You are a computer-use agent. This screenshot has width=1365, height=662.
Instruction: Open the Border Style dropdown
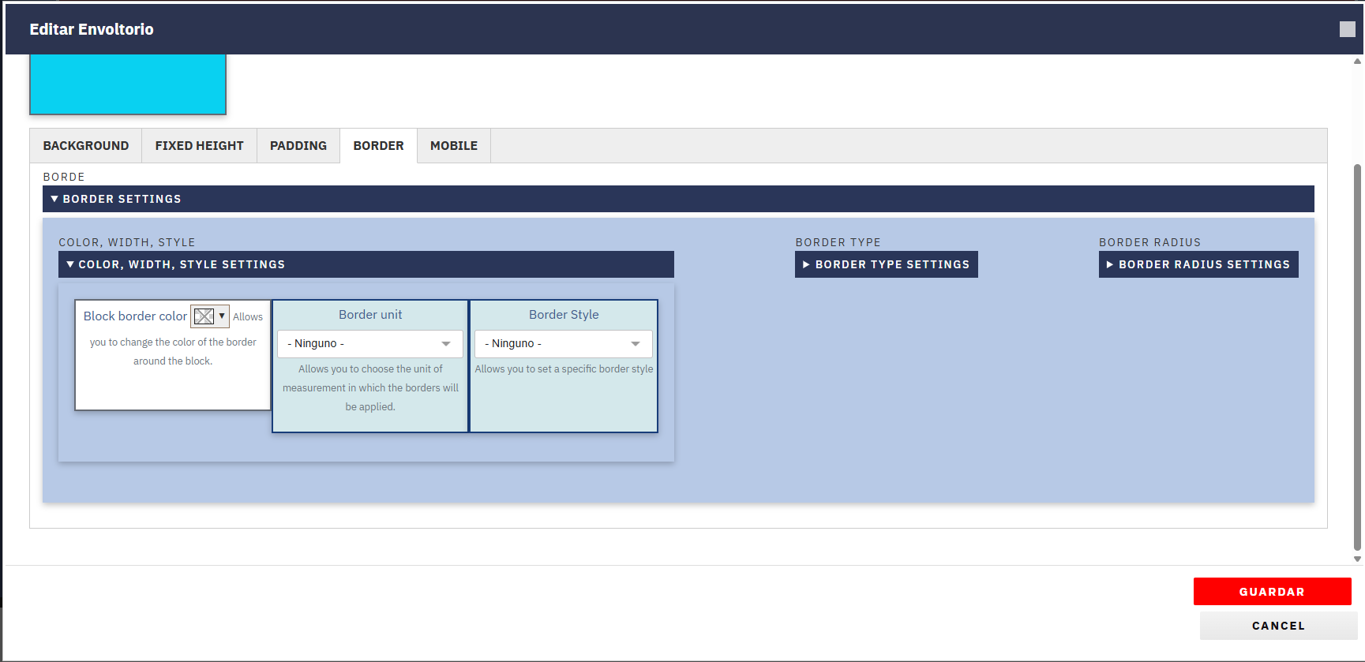[564, 344]
